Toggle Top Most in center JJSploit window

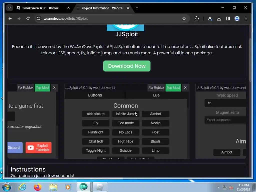[173, 88]
